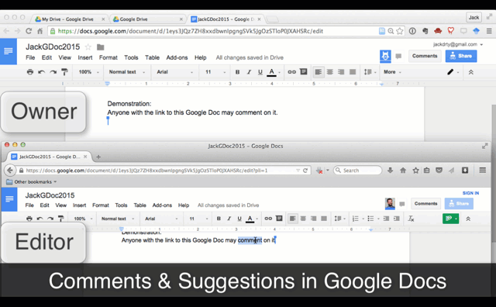The height and width of the screenshot is (307, 496).
Task: Open line spacing dropdown in the Owner window
Action: (x=370, y=72)
